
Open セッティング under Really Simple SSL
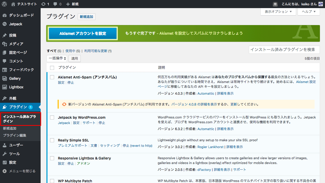(x=110, y=146)
